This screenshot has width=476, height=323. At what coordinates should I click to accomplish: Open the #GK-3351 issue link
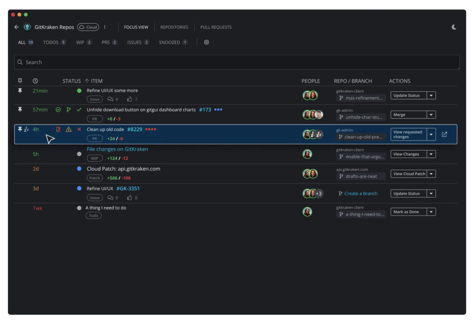pos(128,189)
